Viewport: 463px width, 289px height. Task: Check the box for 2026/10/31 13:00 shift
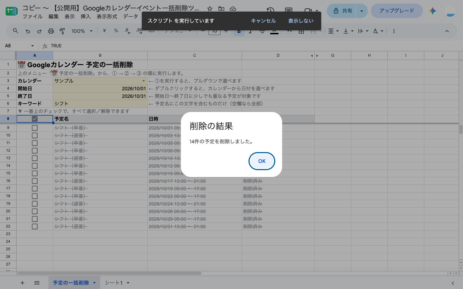(35, 227)
